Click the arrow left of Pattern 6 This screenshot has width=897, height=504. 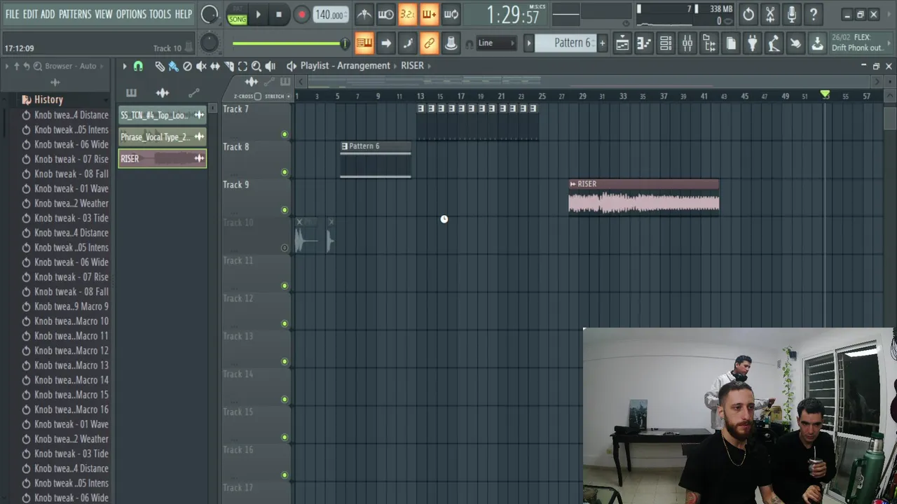pyautogui.click(x=529, y=43)
